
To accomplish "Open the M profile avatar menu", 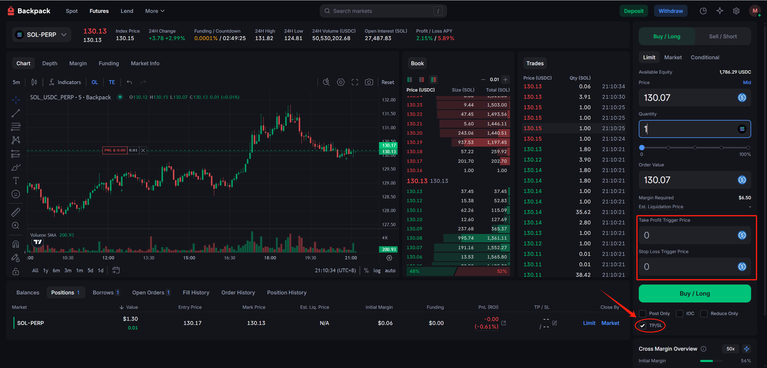I will [x=755, y=11].
